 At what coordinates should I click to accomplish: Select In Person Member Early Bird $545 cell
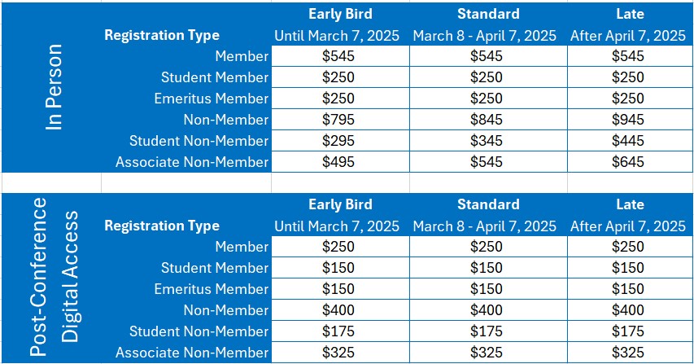(x=340, y=56)
